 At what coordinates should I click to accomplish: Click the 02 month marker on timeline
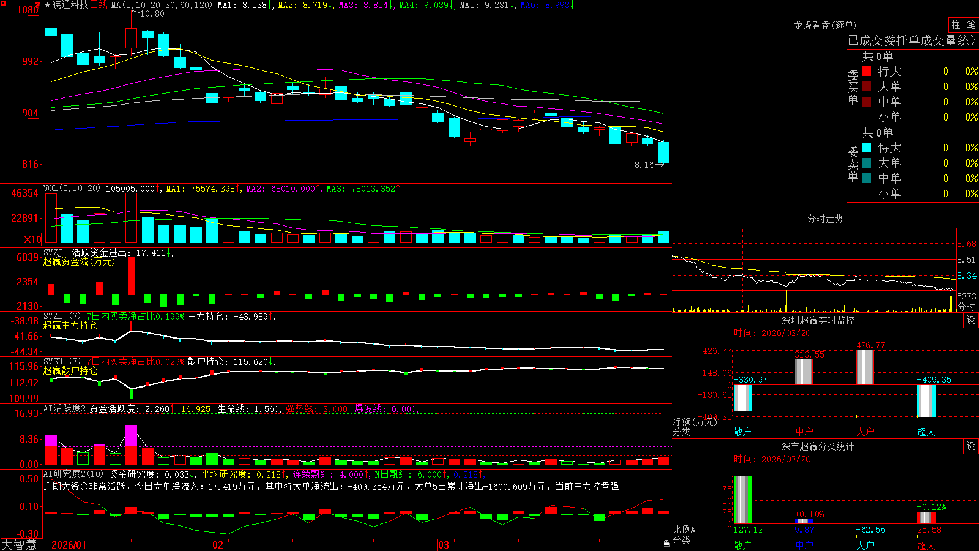point(218,545)
